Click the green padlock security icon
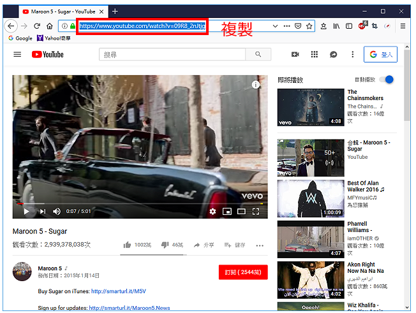Image resolution: width=416 pixels, height=313 pixels. tap(73, 26)
